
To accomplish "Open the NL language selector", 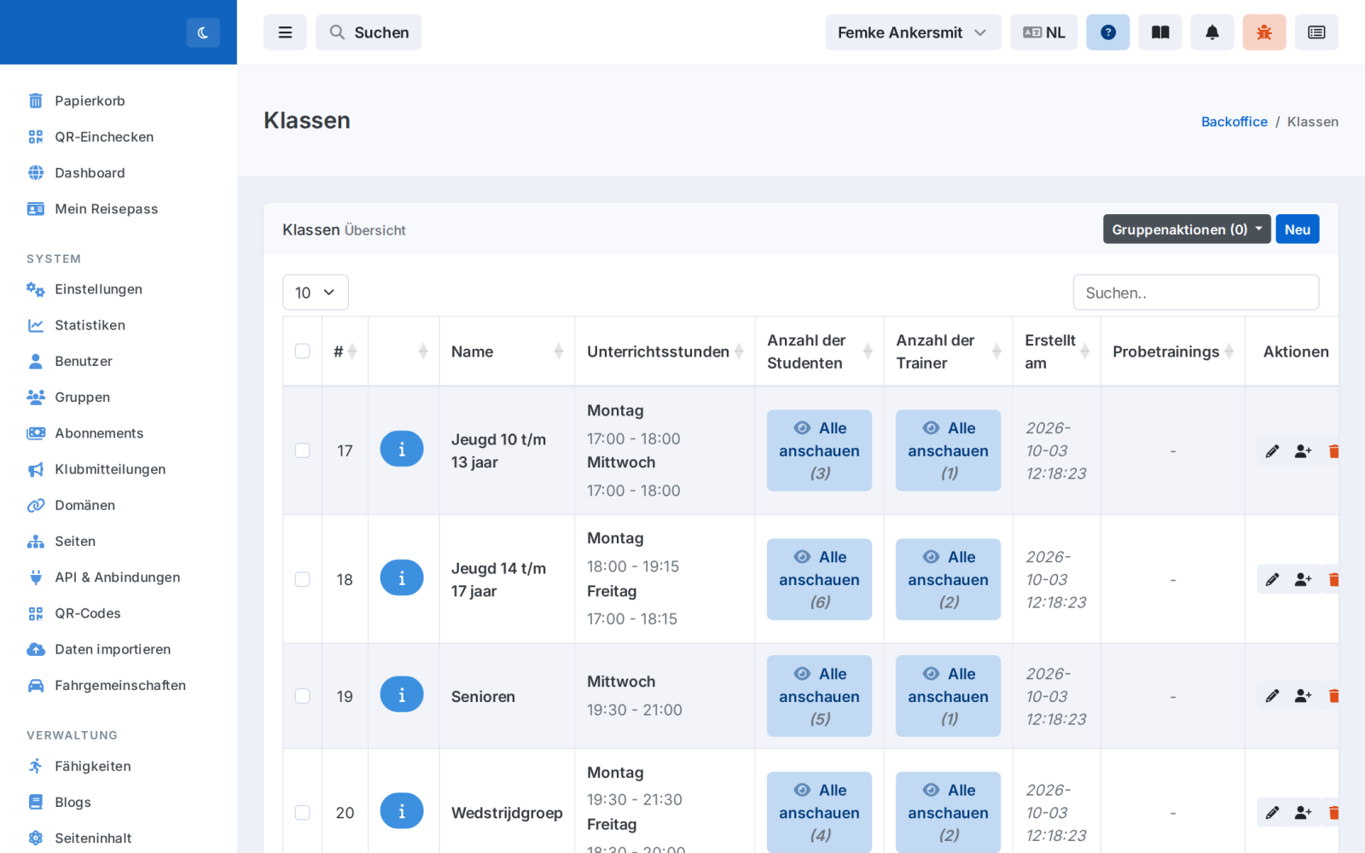I will (1044, 32).
